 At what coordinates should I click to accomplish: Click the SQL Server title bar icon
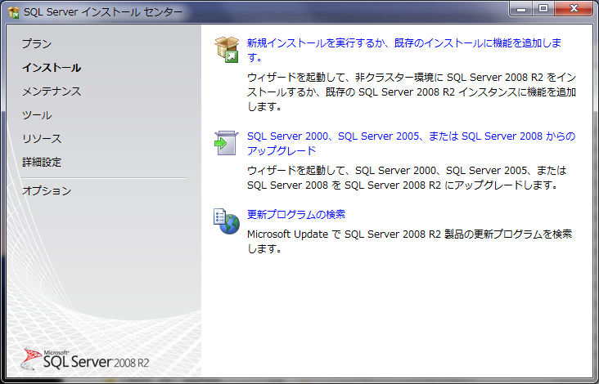(x=13, y=12)
